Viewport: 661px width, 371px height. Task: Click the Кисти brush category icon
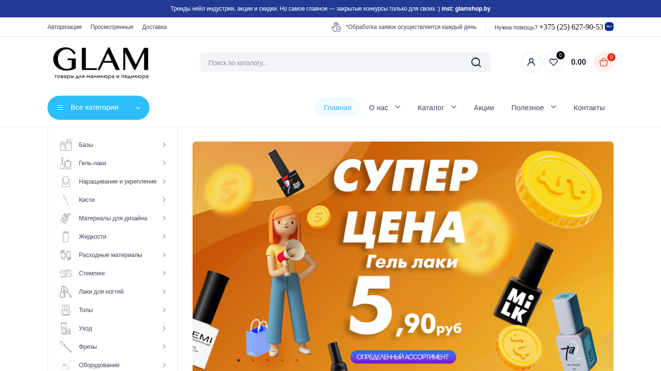click(x=66, y=200)
